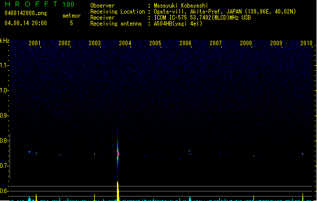Viewport: 317px width, 201px height.
Task: Click the 2006 time axis marker
Action: click(x=185, y=43)
